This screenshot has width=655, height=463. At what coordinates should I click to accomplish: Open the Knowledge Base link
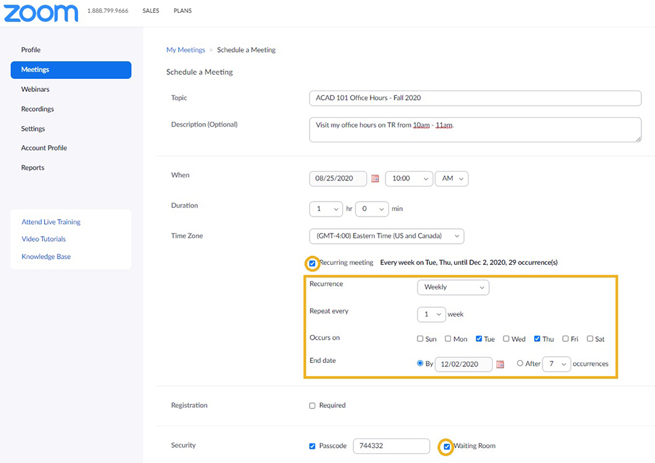46,257
